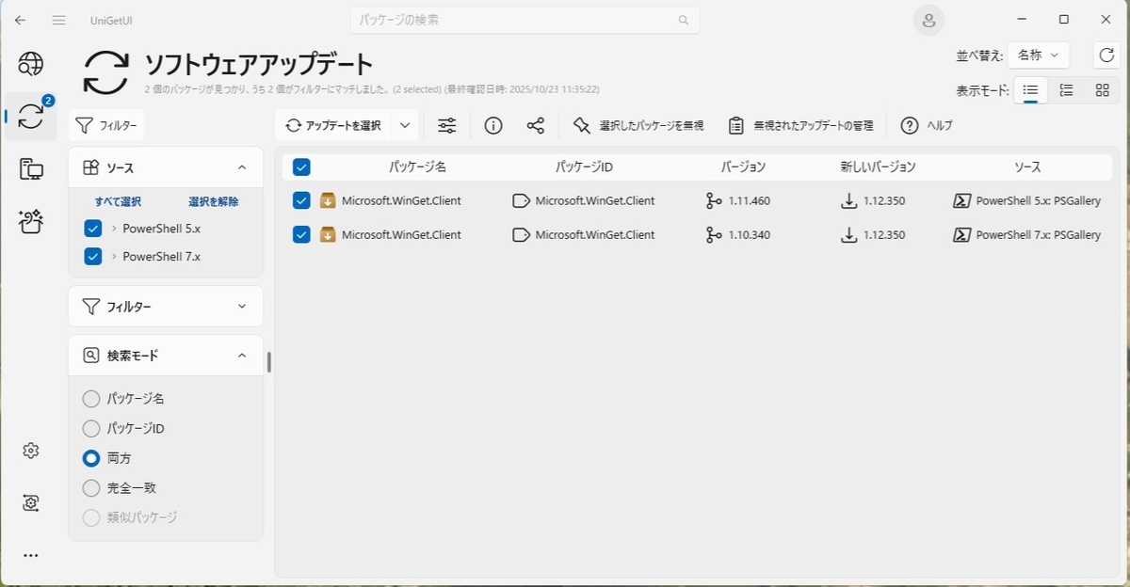1130x587 pixels.
Task: Toggle the select-all header checkbox
Action: click(301, 167)
